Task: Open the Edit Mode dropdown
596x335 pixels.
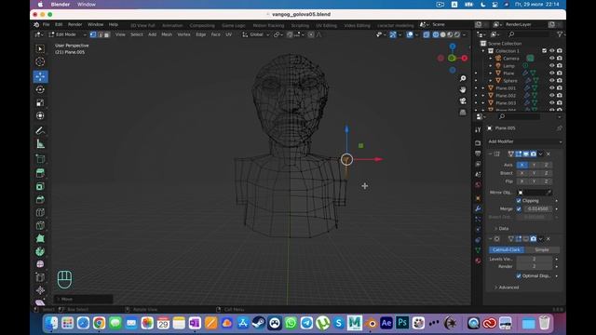Action: [x=67, y=34]
